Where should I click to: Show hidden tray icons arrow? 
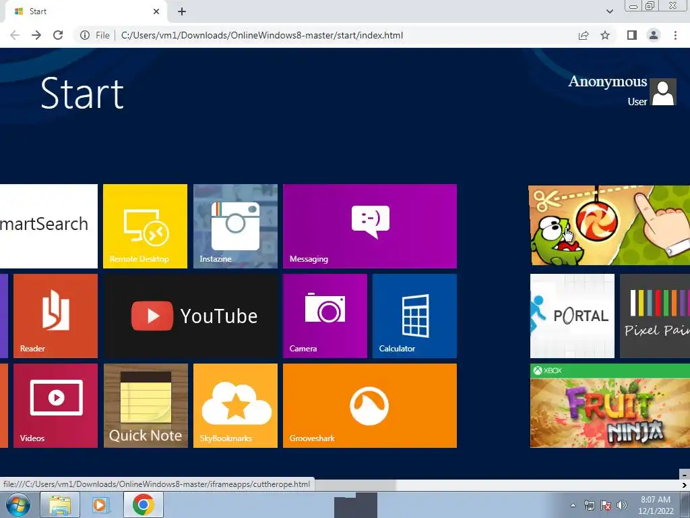click(x=573, y=505)
